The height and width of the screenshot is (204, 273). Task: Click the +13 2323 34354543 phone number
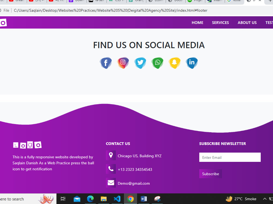coord(135,169)
